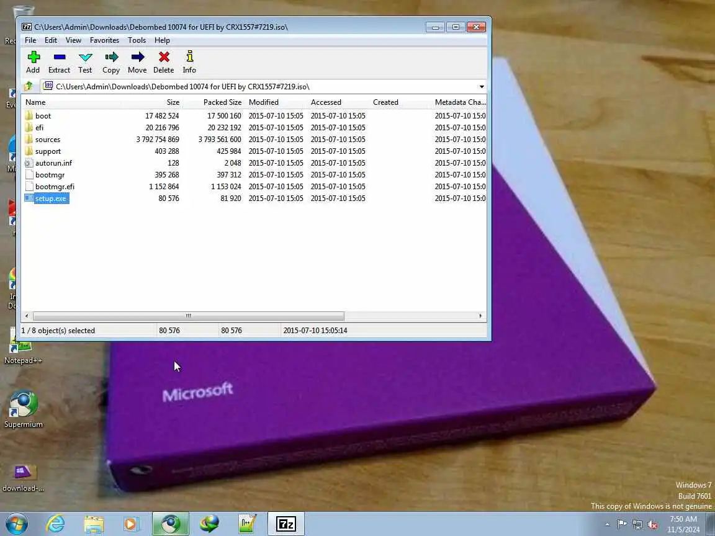Click sources size 3 792 754 869
This screenshot has width=715, height=536.
point(158,140)
